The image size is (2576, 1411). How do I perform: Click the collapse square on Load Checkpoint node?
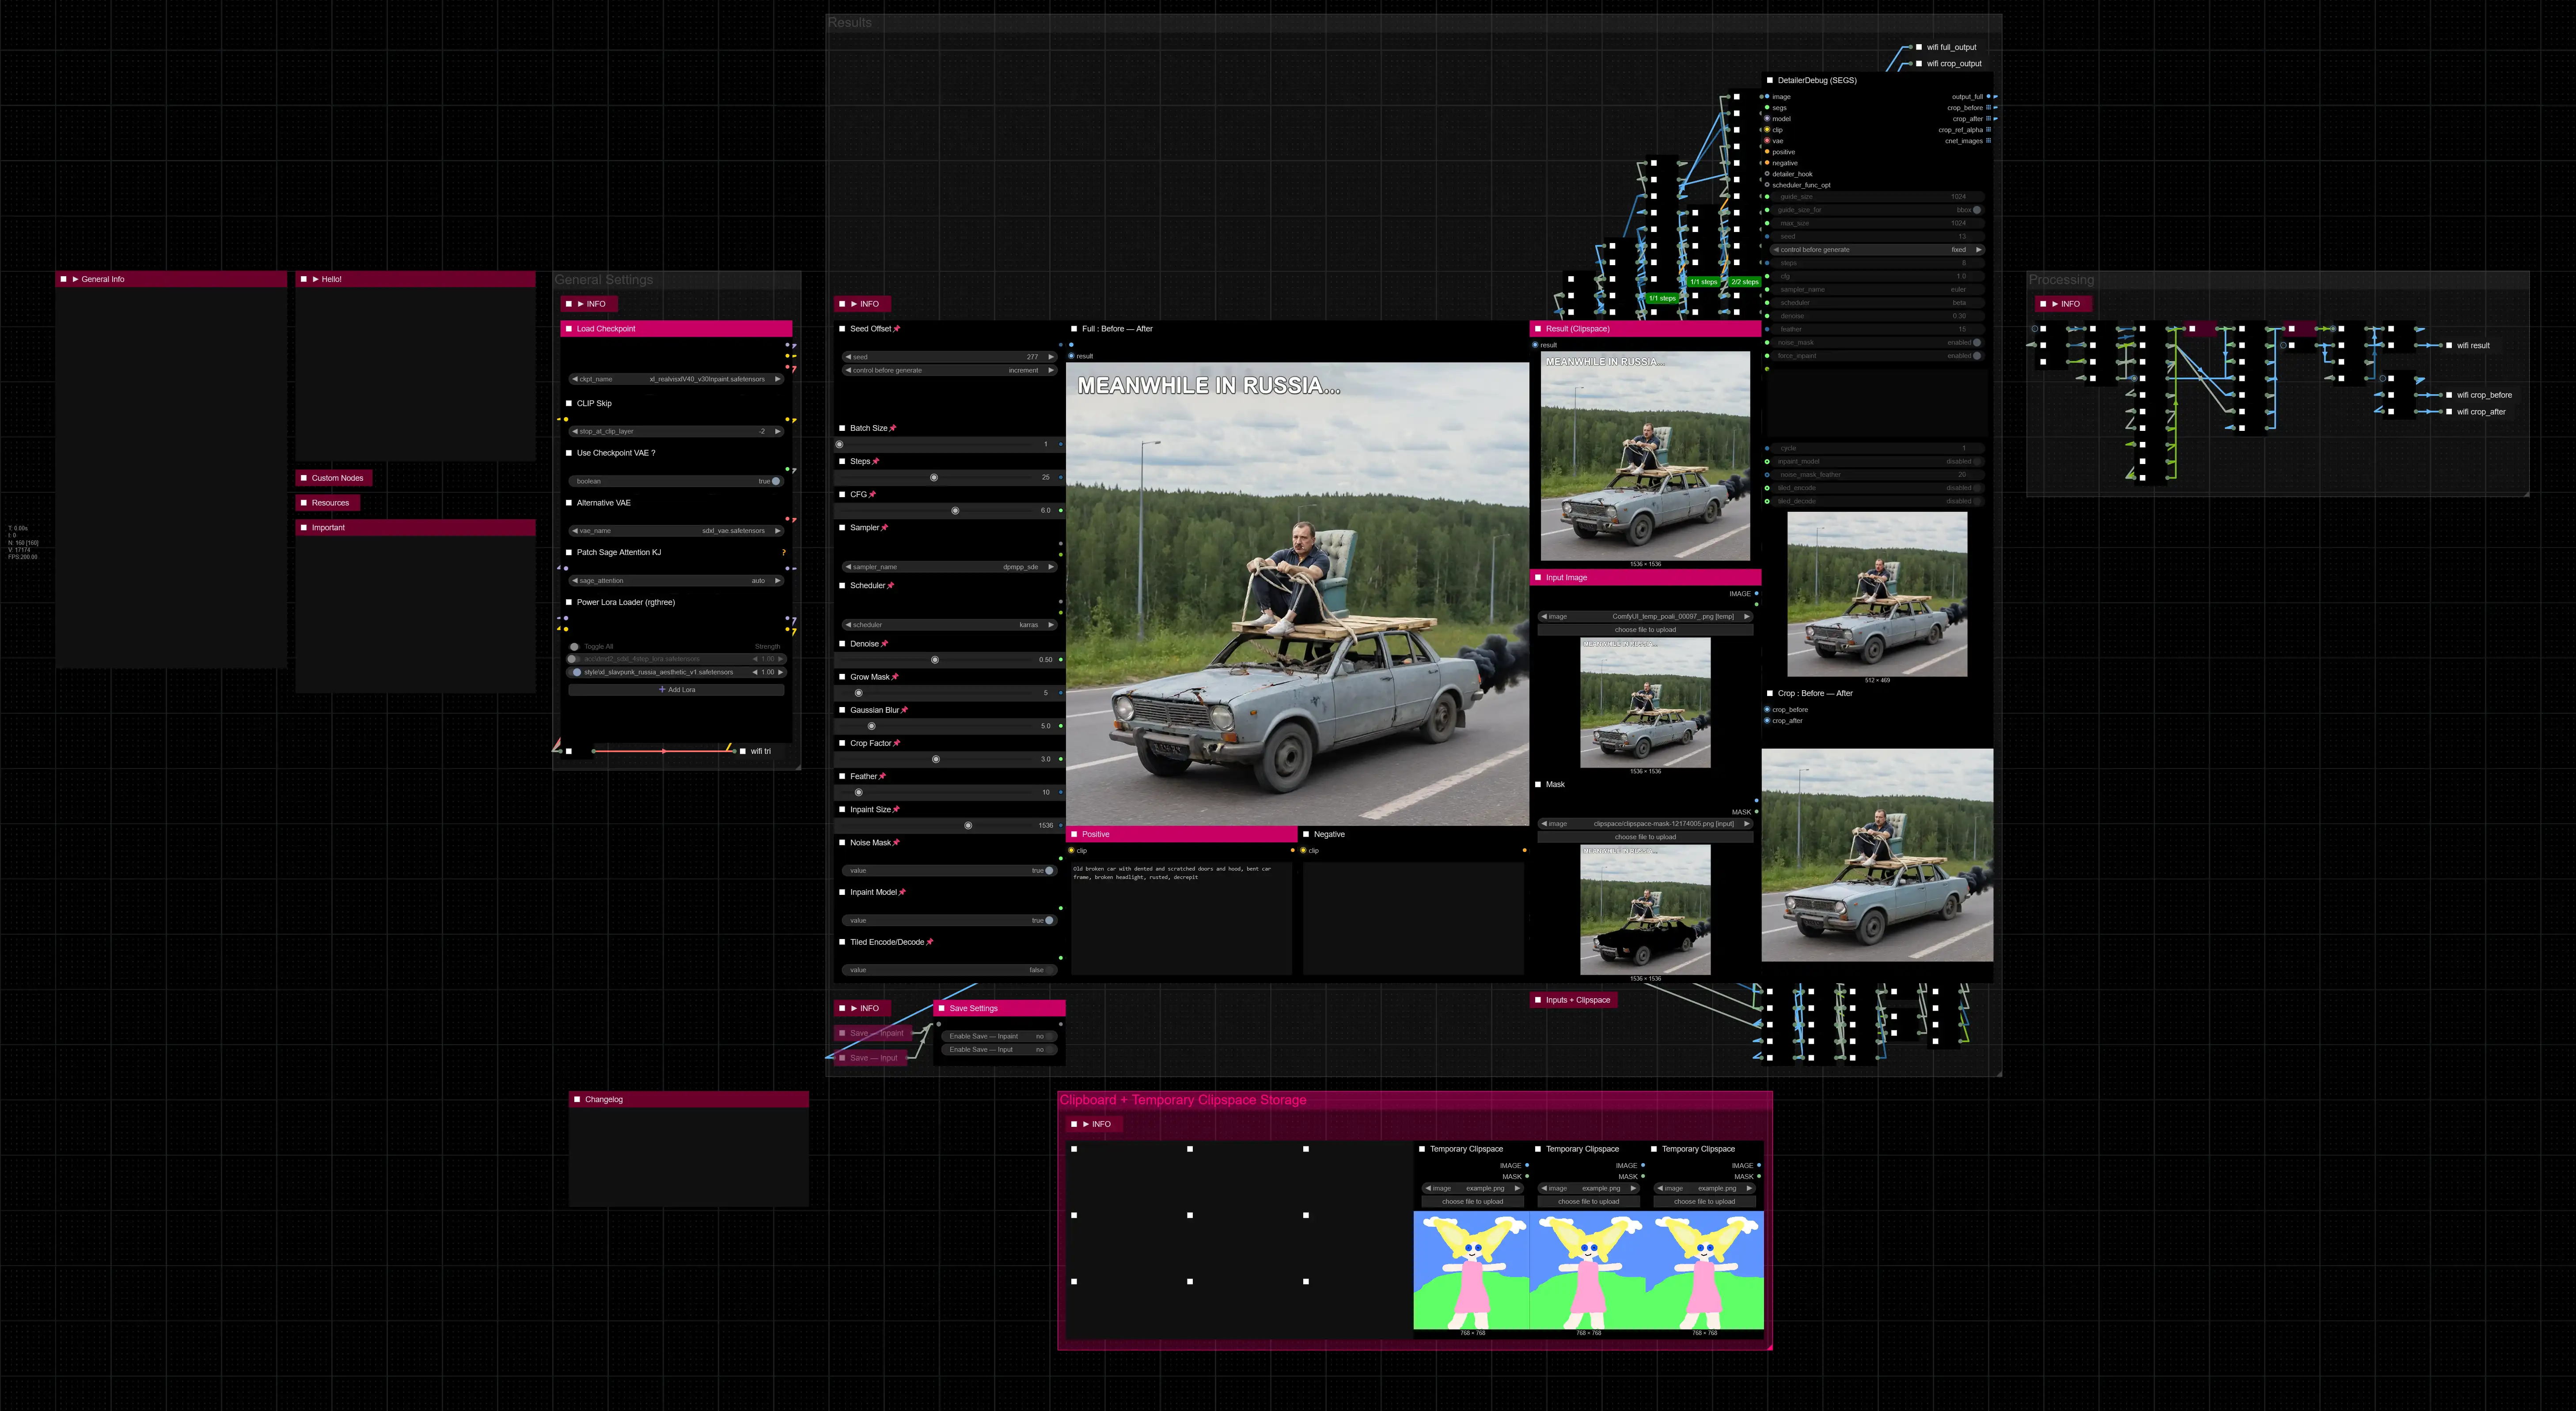tap(569, 329)
